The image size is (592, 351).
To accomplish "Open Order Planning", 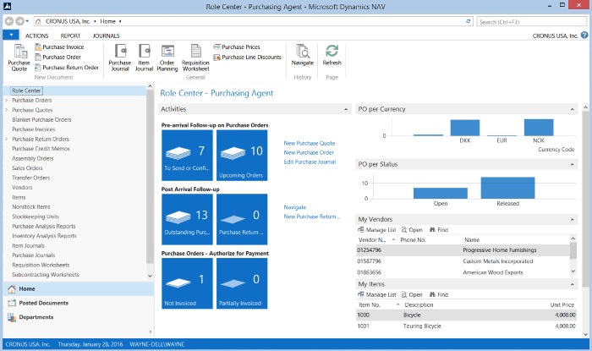I will 167,58.
